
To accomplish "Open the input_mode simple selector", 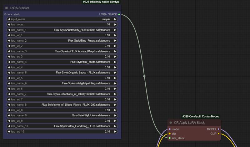I will (62, 19).
